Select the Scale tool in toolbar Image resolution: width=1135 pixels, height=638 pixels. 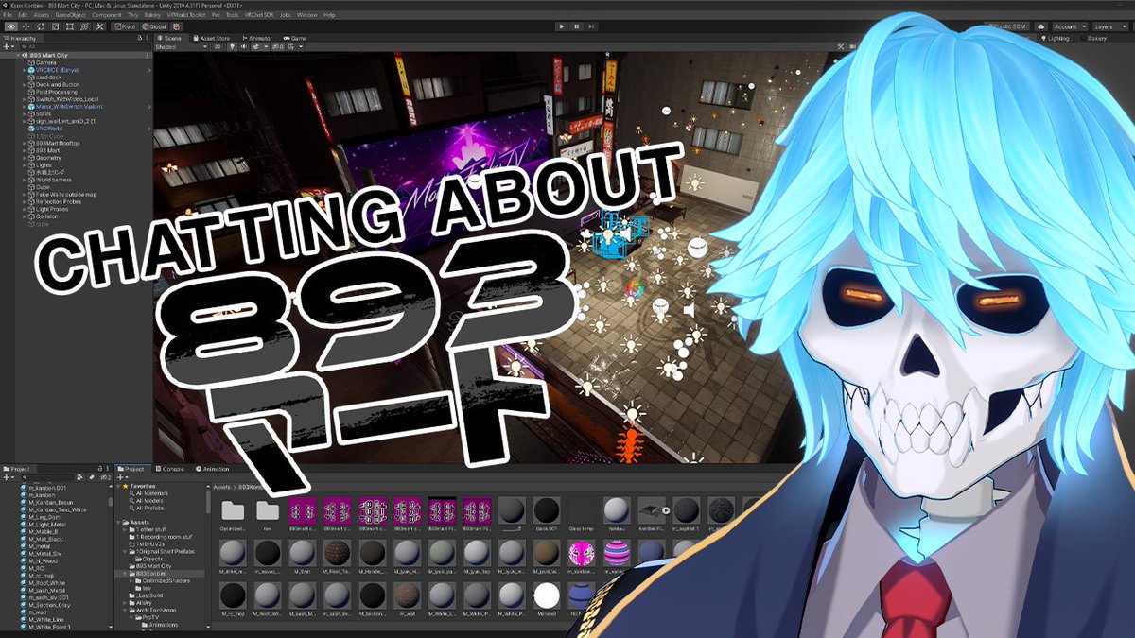coord(56,26)
